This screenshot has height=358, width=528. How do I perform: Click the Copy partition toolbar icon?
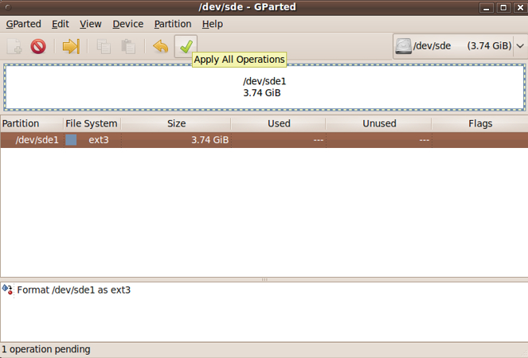coord(104,46)
